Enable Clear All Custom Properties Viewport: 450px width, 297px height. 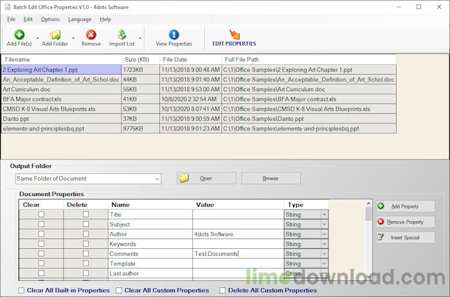pos(118,291)
